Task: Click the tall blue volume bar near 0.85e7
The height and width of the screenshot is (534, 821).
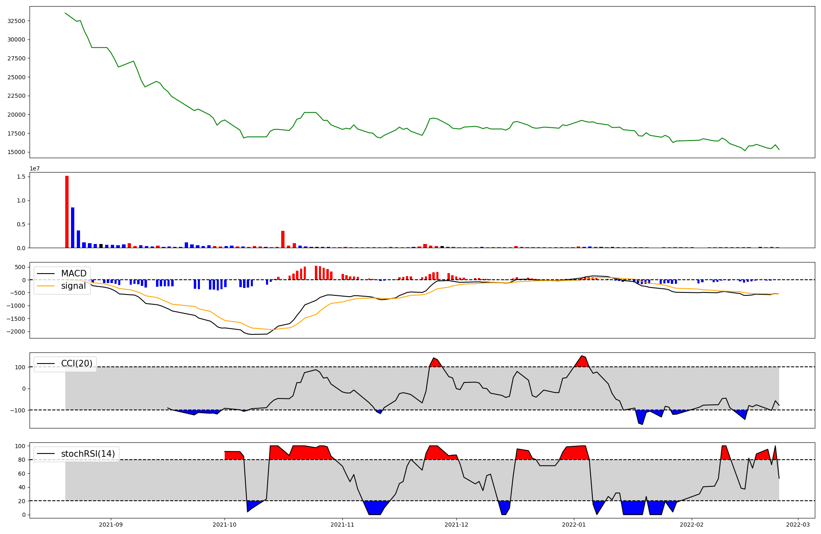Action: [x=73, y=227]
